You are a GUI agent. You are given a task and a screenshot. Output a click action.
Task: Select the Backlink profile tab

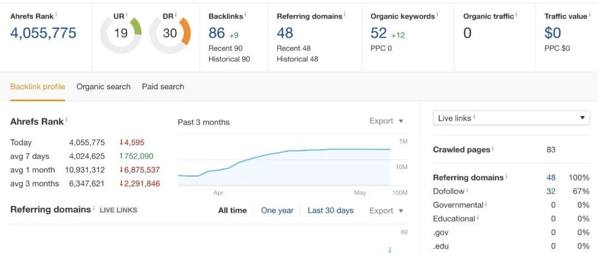pos(38,87)
